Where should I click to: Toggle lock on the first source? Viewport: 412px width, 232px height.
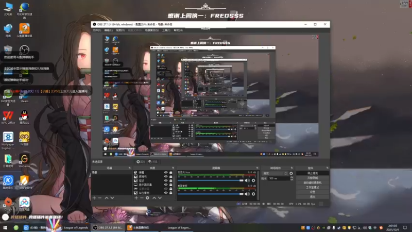click(x=171, y=173)
